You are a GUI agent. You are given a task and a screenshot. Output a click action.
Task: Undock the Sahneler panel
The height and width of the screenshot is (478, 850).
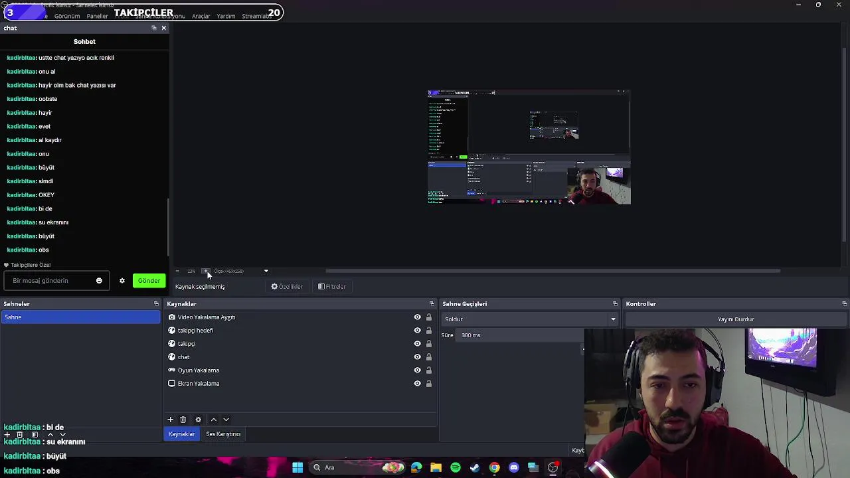pos(156,304)
